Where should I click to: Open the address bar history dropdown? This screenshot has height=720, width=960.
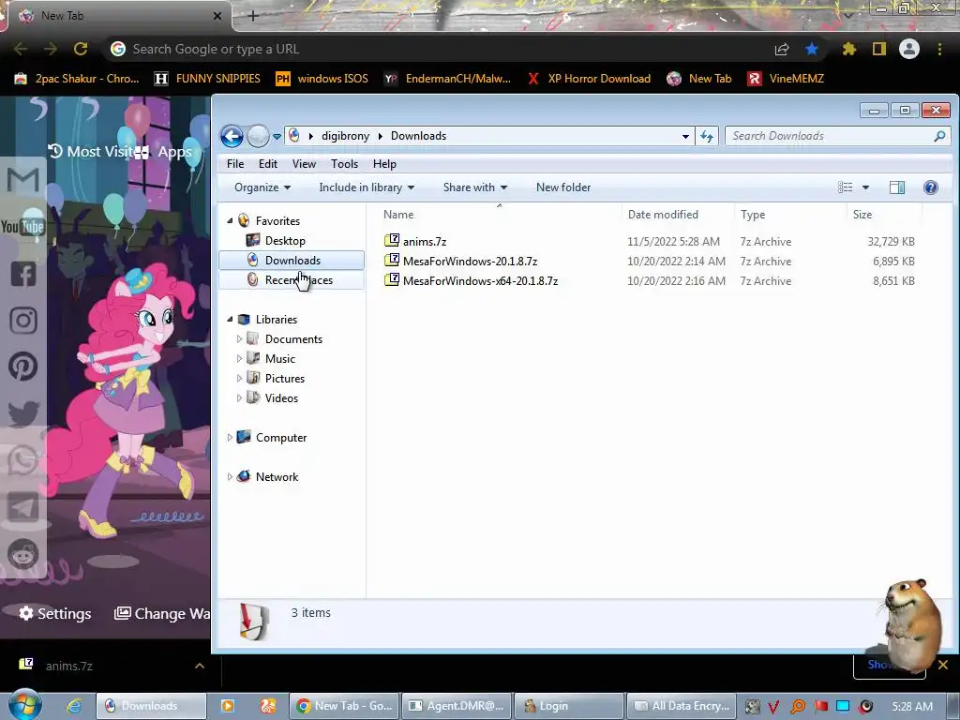point(685,137)
